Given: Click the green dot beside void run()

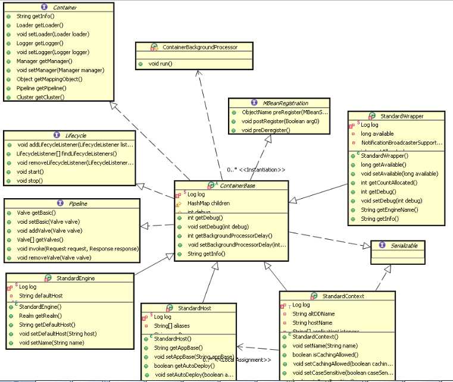Looking at the screenshot, I should coord(140,64).
